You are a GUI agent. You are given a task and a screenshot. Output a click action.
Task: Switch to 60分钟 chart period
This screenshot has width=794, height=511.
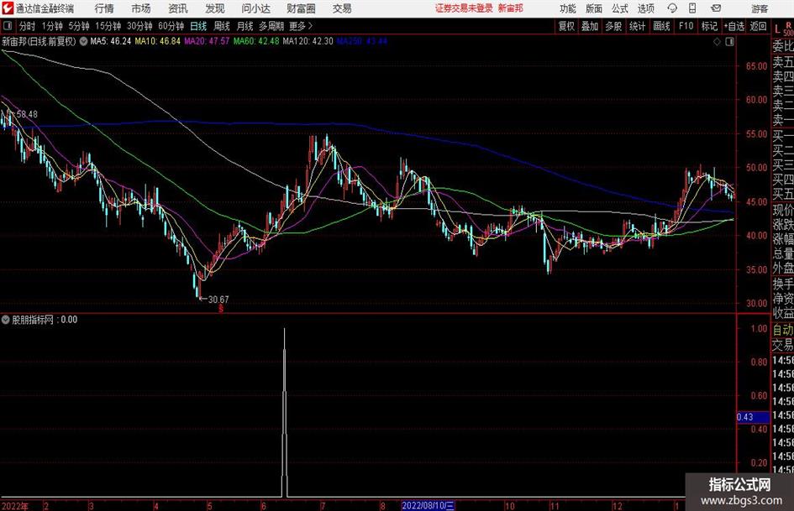tap(171, 26)
